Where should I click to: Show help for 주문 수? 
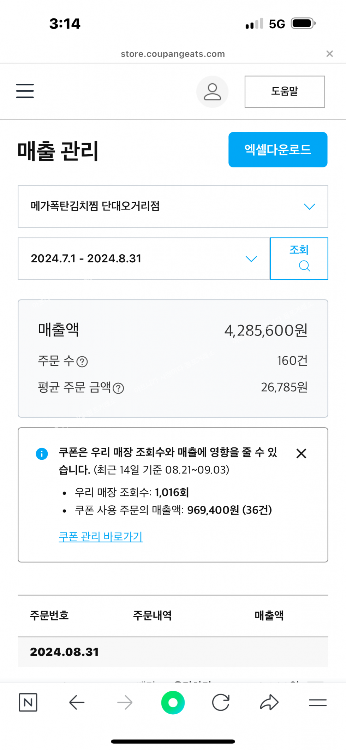click(82, 362)
